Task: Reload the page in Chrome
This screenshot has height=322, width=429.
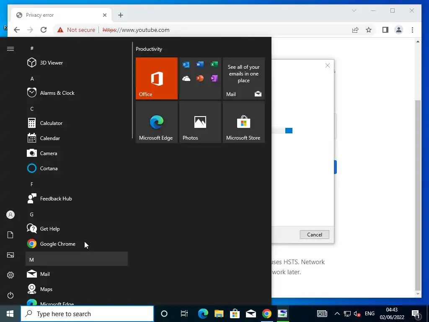Action: click(x=44, y=30)
